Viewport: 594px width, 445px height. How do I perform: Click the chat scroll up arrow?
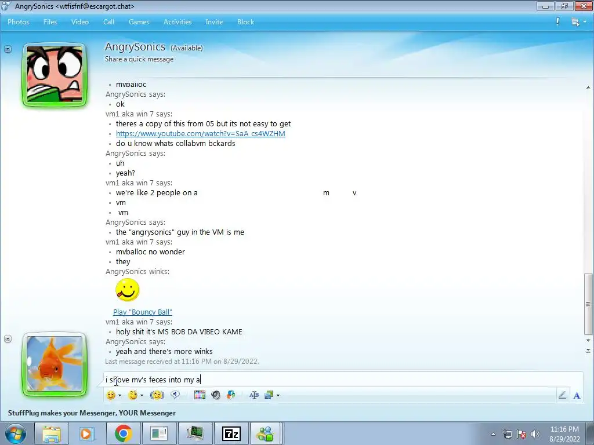click(588, 88)
